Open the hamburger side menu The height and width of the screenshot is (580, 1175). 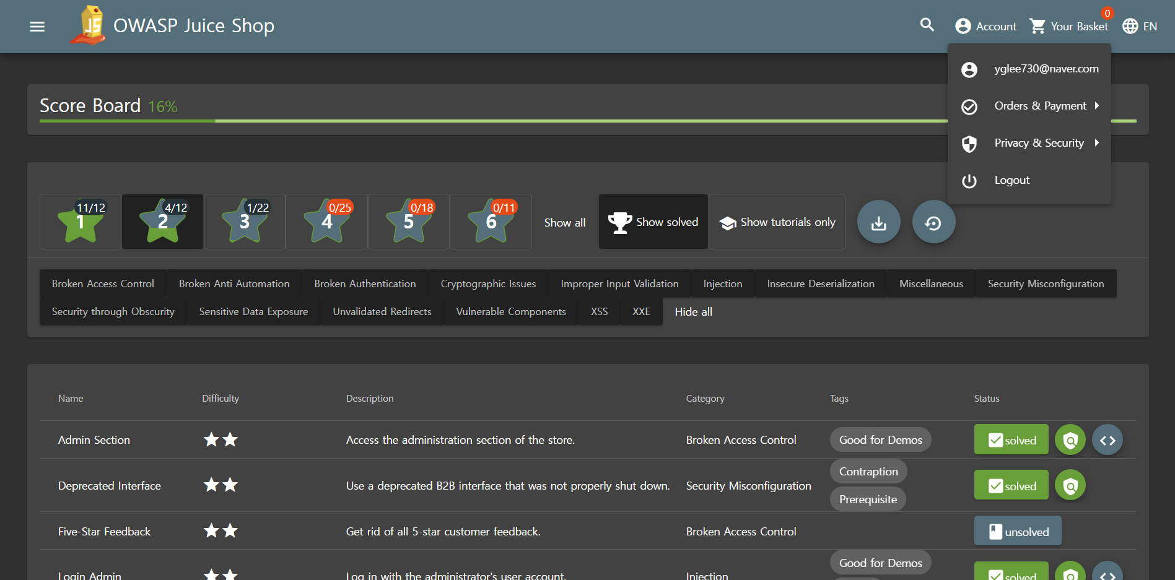[x=37, y=27]
